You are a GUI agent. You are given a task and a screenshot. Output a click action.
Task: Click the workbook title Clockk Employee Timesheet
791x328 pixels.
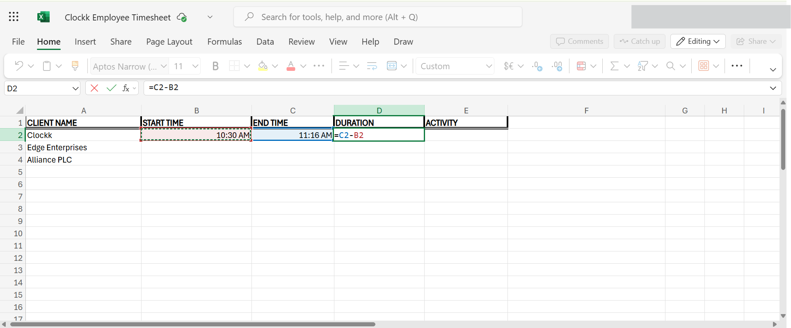click(x=118, y=17)
